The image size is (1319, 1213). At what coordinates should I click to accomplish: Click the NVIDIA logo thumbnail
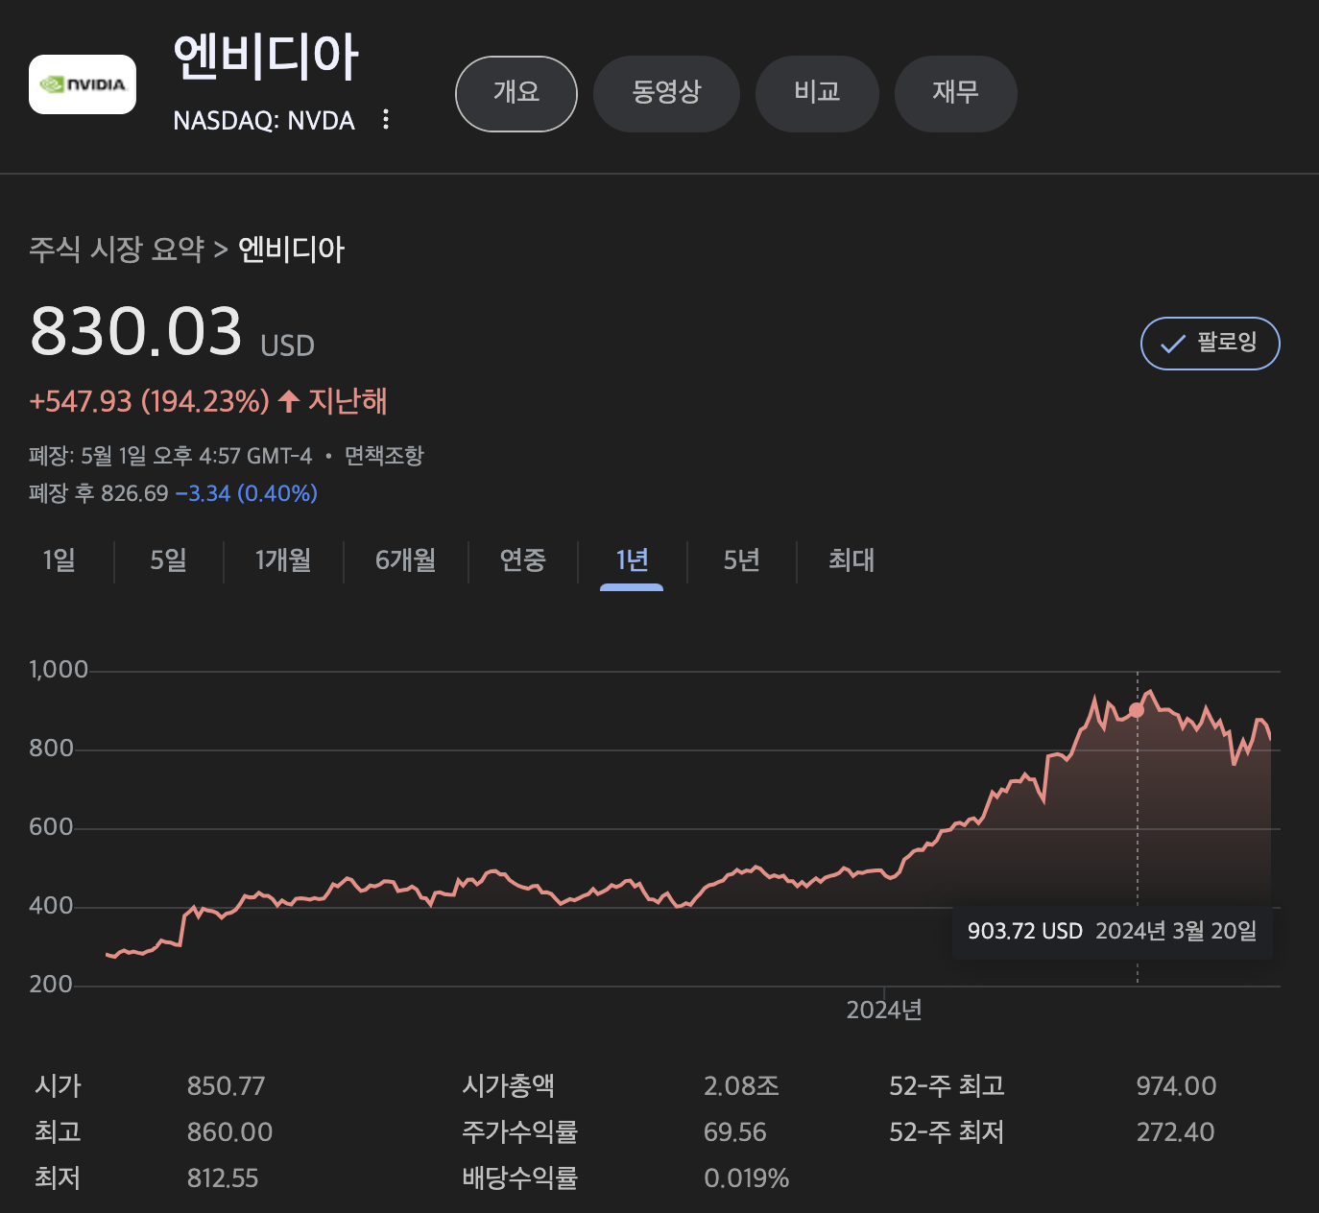coord(83,84)
